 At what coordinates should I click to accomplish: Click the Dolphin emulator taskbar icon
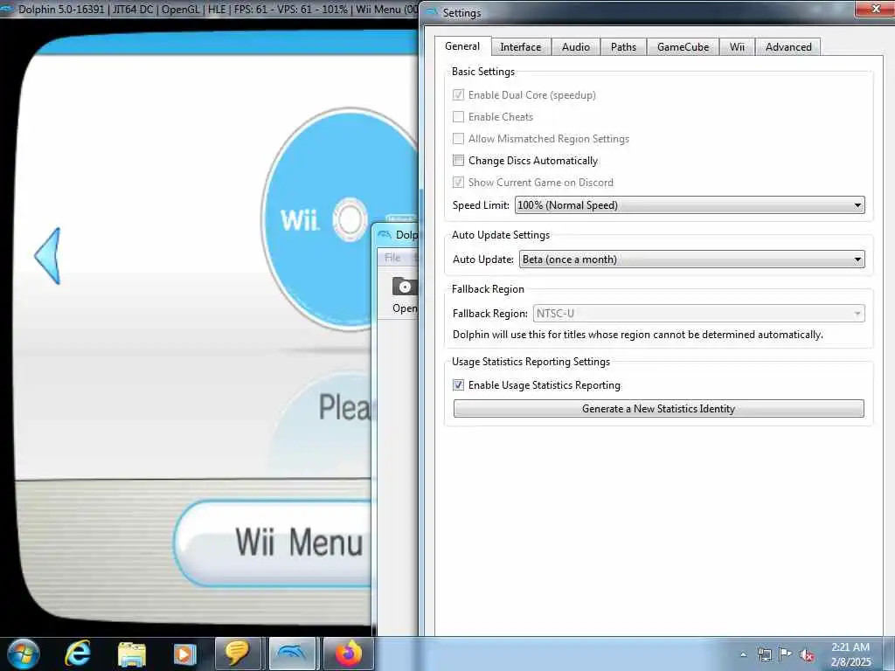292,654
